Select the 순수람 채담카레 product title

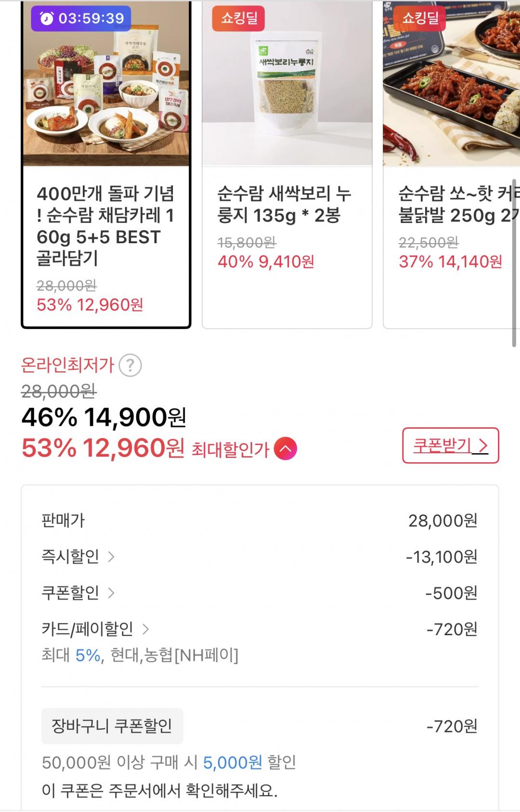click(x=105, y=226)
